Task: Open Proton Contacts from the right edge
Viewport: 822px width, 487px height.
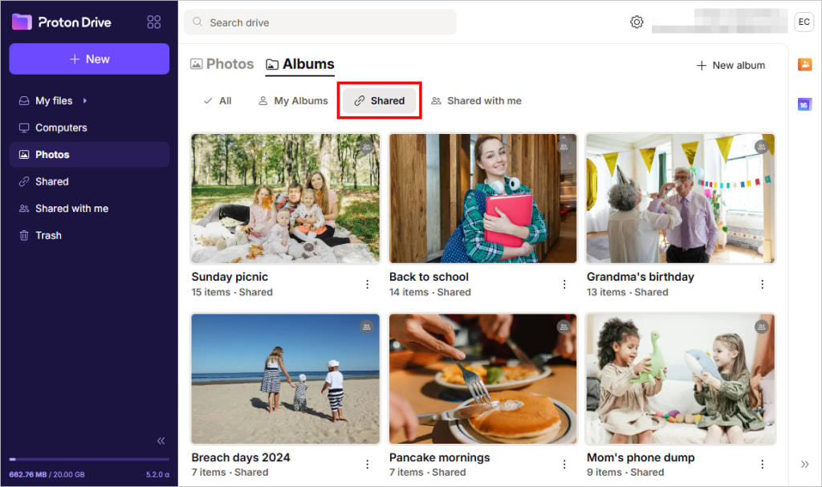Action: click(805, 63)
